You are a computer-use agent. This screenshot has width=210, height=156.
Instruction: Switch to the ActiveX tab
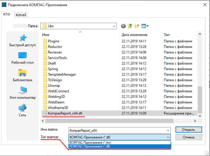coord(21,15)
